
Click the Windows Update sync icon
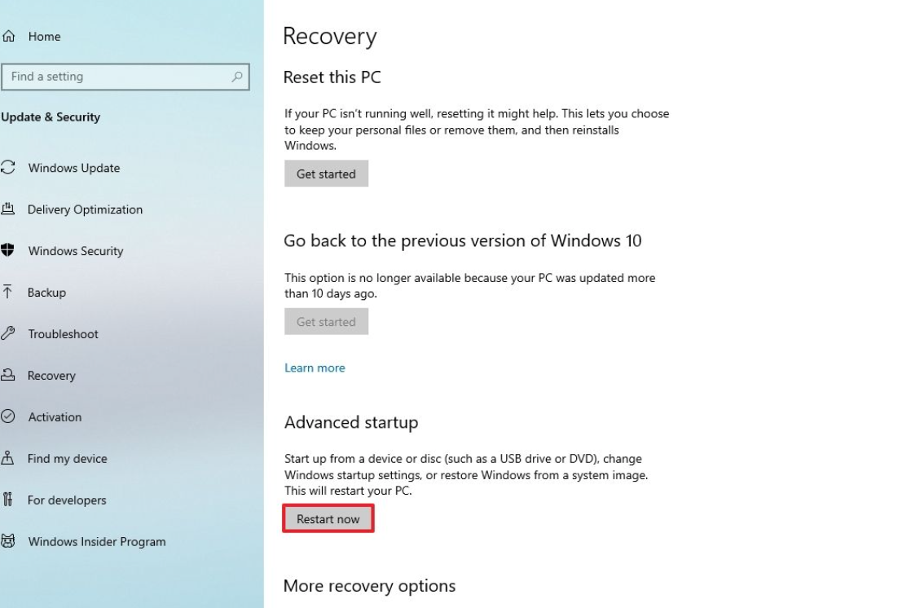8,168
